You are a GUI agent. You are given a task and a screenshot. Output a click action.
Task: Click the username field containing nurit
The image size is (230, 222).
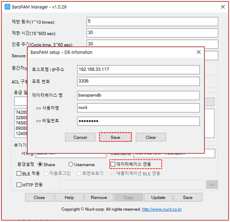point(138,108)
